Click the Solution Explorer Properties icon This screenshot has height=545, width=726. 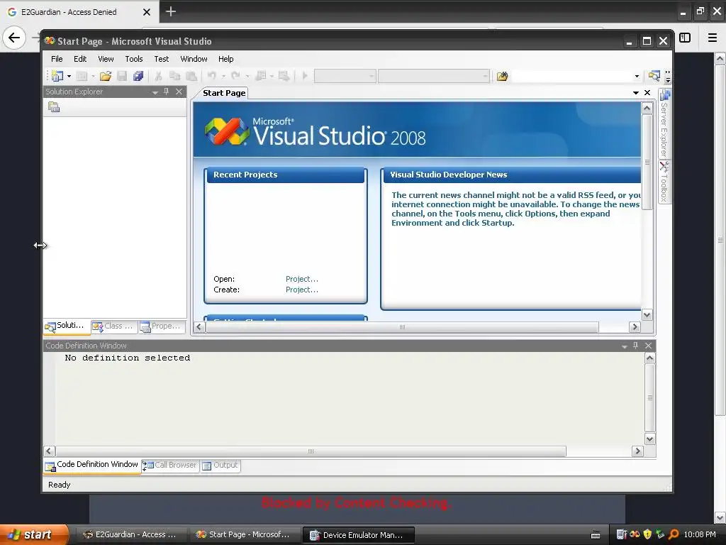[54, 107]
